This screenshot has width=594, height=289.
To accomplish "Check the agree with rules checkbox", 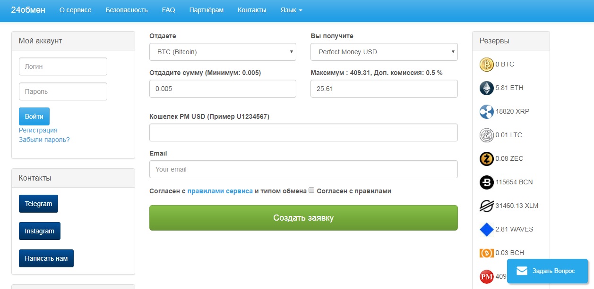I will pyautogui.click(x=311, y=190).
